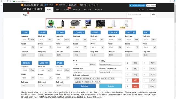Open the JSON menu item

click(141, 10)
